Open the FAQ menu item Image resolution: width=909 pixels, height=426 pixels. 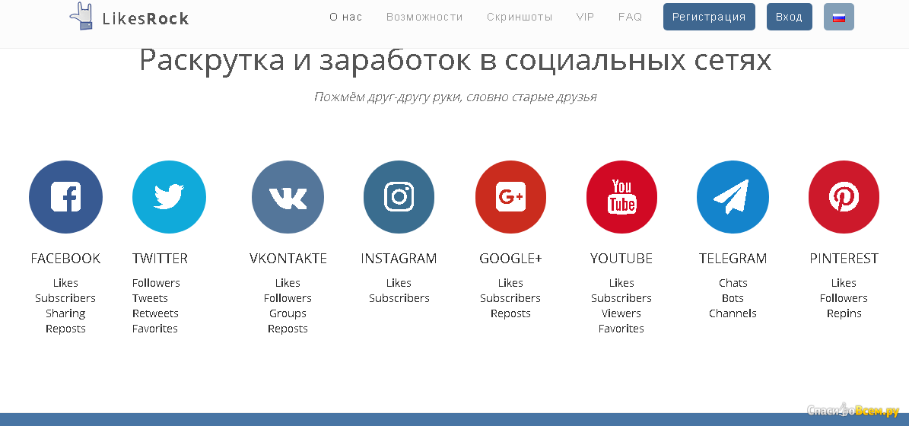630,17
